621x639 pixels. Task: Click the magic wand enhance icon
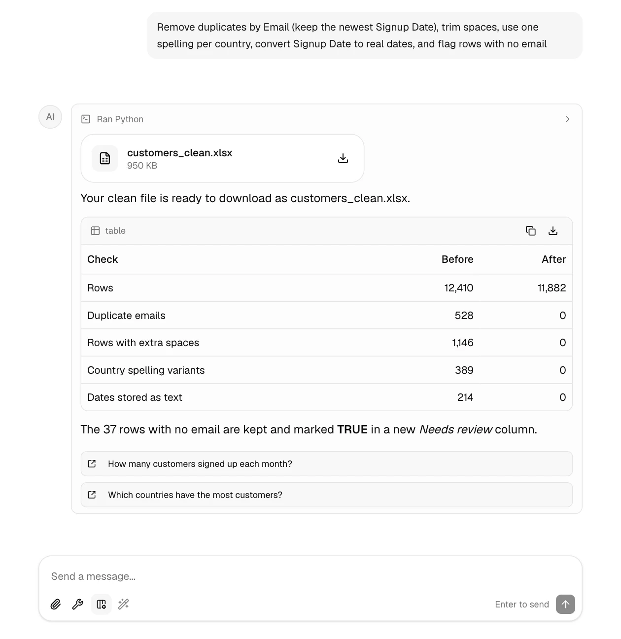[x=124, y=604]
